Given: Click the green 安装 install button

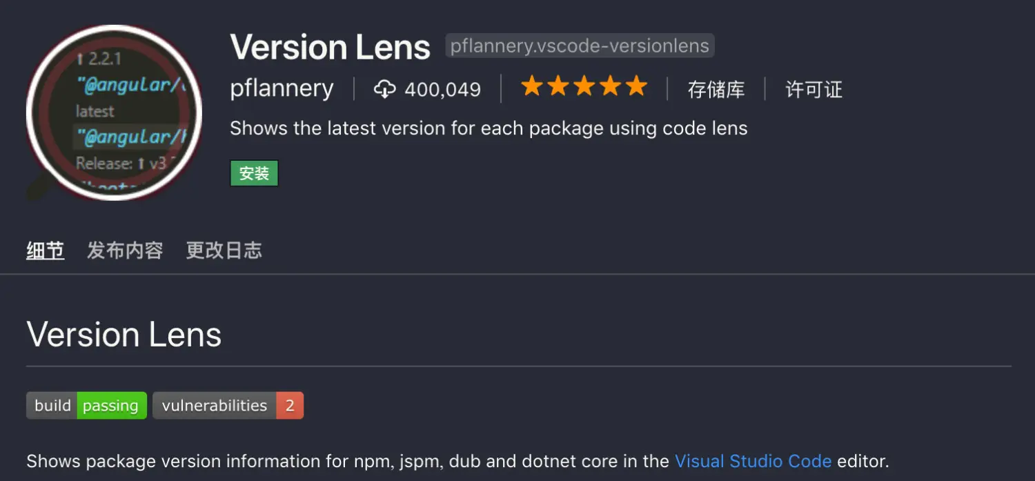Looking at the screenshot, I should coord(254,173).
